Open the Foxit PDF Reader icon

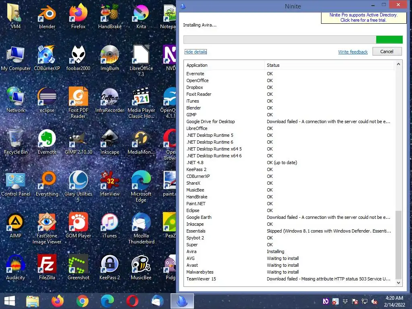(78, 103)
